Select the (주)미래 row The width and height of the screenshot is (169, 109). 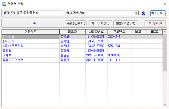click(82, 41)
